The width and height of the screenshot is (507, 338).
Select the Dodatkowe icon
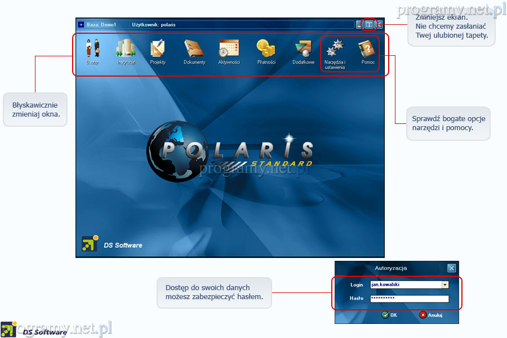(x=303, y=50)
